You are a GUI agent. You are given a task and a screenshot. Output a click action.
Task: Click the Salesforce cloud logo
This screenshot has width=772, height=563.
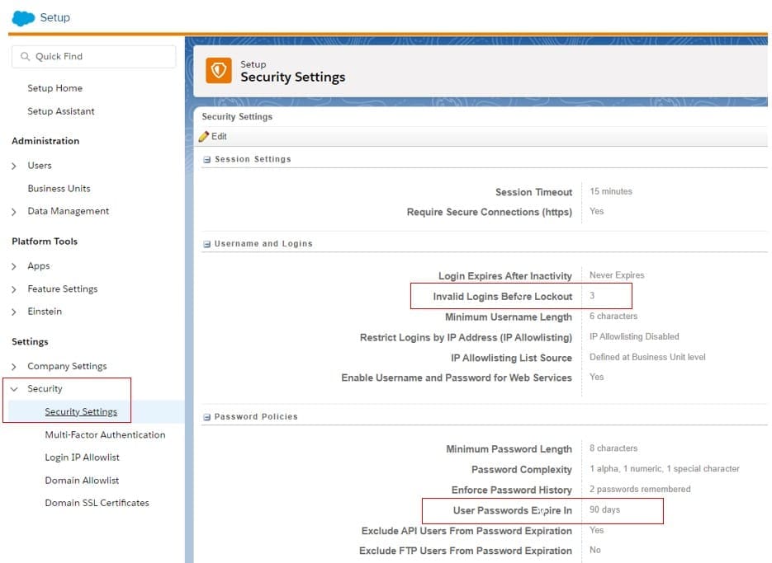[x=24, y=17]
